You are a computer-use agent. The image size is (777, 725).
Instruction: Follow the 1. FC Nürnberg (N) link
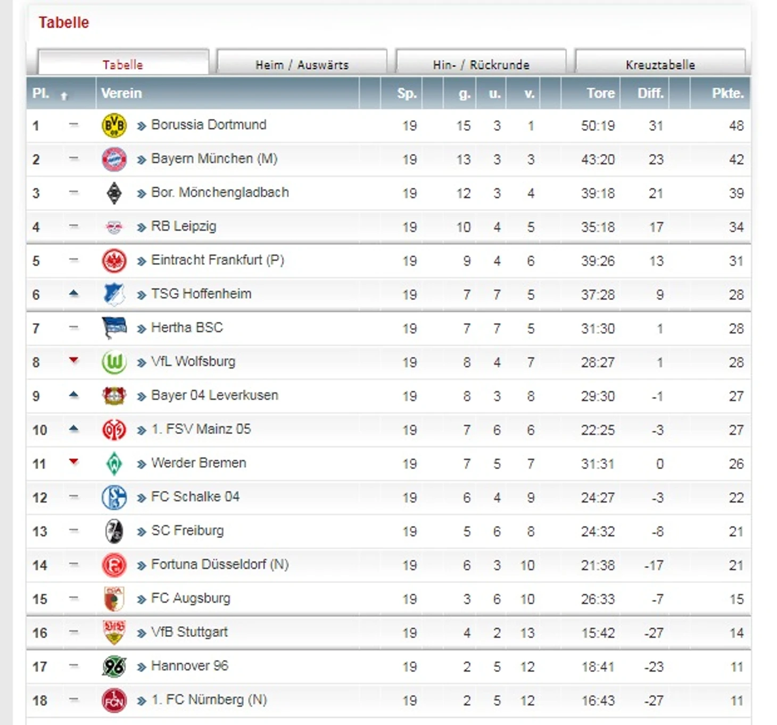209,699
